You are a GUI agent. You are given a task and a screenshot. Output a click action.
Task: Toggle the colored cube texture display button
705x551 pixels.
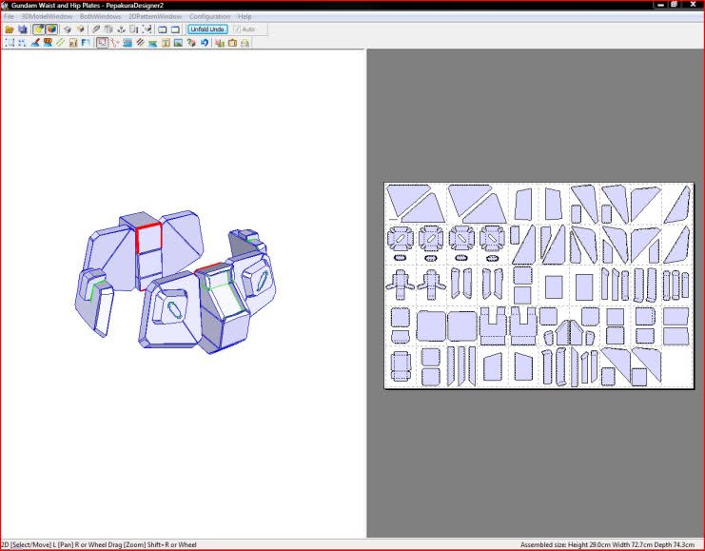coord(51,30)
